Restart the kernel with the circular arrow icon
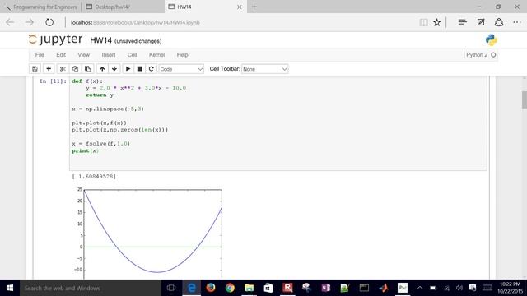Screen dimensions: 527x296 point(152,69)
